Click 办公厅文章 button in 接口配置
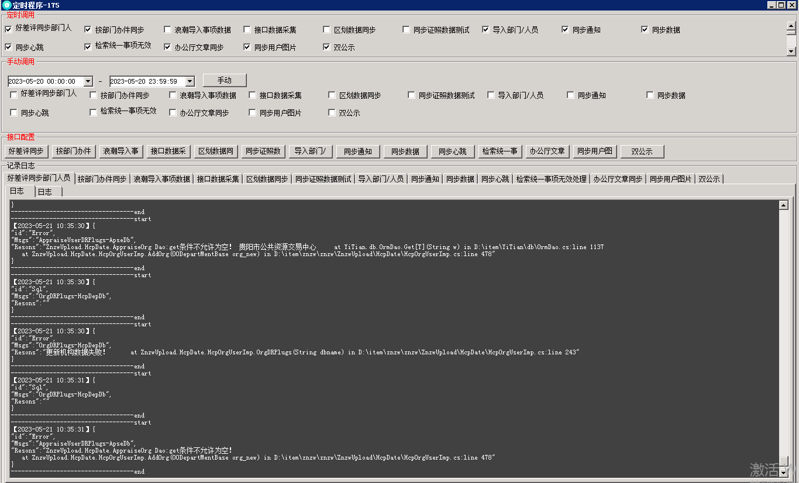Screen dimensions: 799x483 point(547,151)
